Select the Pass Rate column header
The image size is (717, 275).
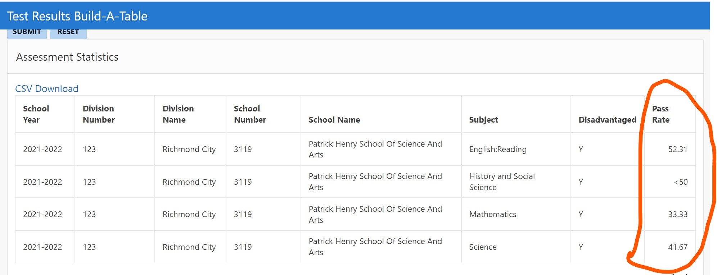point(661,114)
